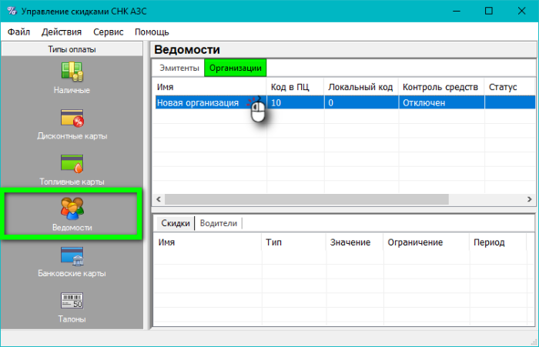The height and width of the screenshot is (347, 539).
Task: Select the Талоны barcode icon
Action: pyautogui.click(x=72, y=300)
